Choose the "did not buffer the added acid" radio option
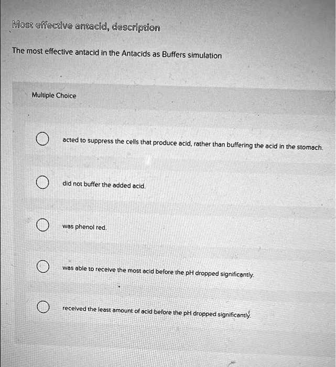Viewport: 336px width, 367px height. 44,183
